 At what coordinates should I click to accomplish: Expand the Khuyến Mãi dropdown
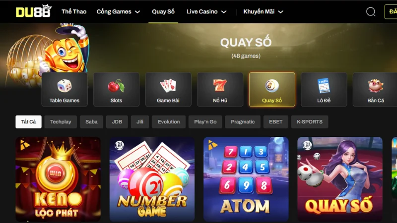[x=264, y=11]
